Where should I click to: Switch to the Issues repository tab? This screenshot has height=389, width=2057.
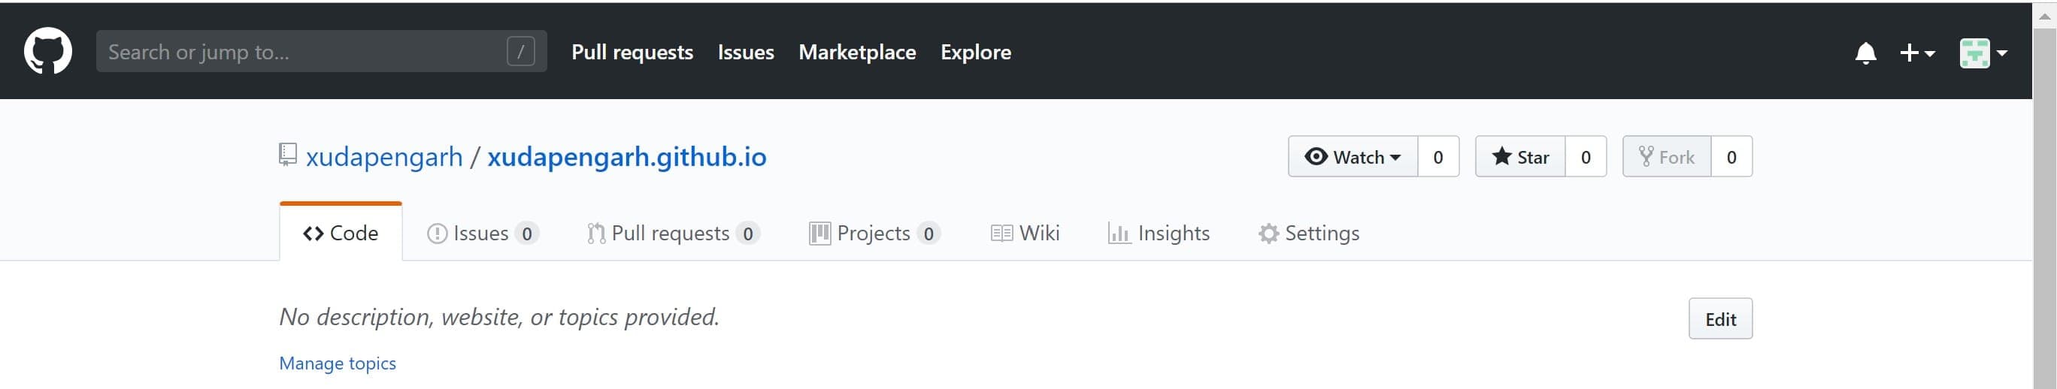tap(481, 234)
